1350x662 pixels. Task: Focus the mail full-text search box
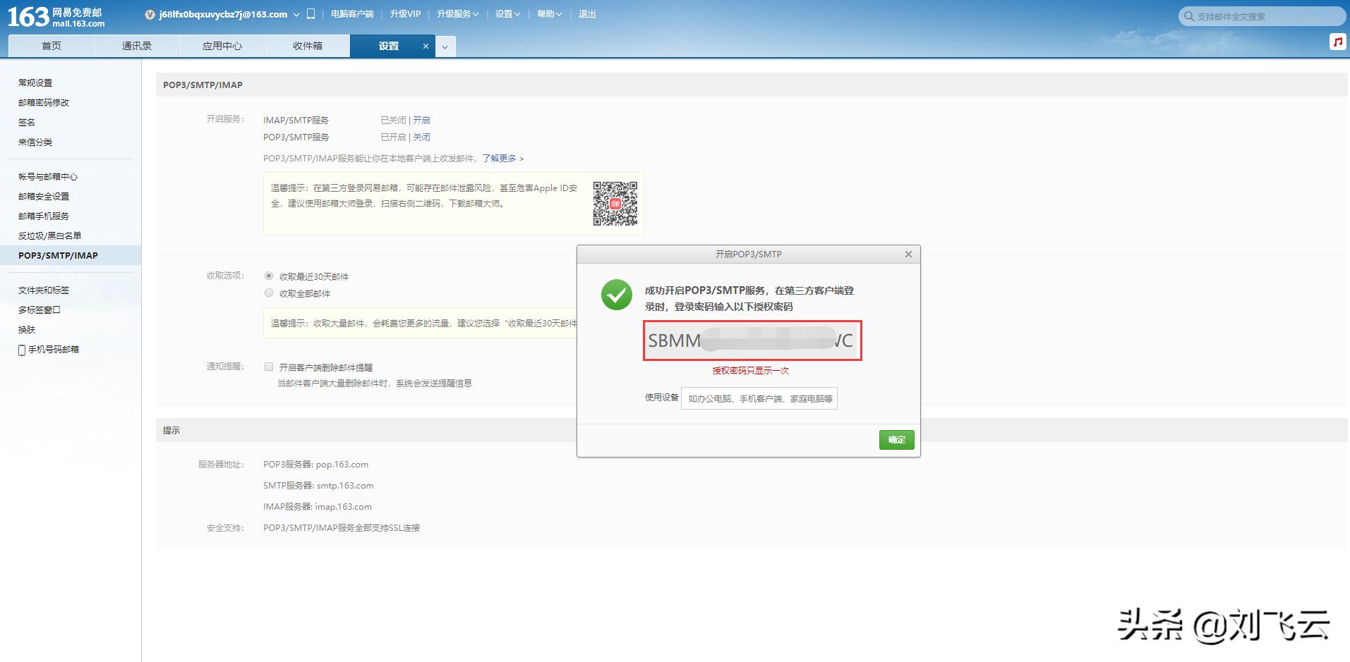pos(1262,16)
